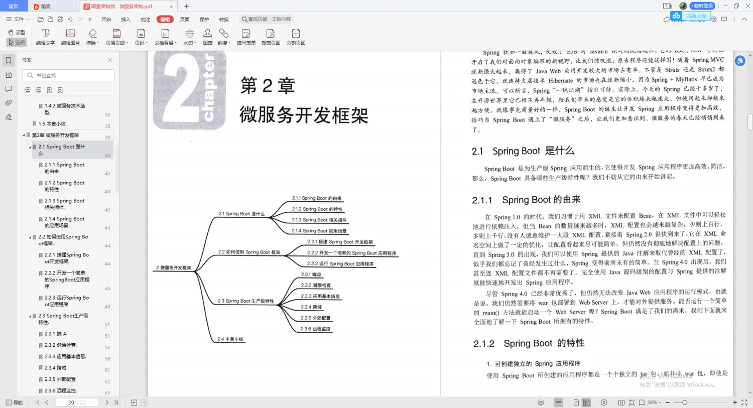Toggle eye protection mode icon in status bar
This screenshot has height=408, width=753.
pos(541,402)
